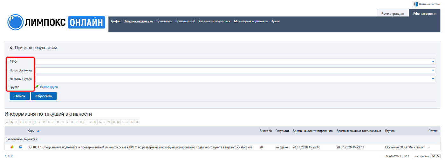Screen dimensions: 445x164
Task: Click the Сбросить button
Action: [44, 96]
